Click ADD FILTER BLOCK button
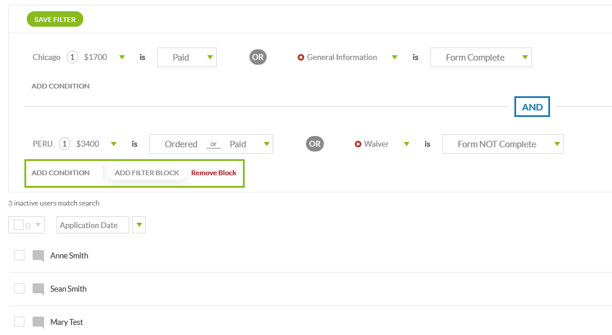 tap(147, 173)
